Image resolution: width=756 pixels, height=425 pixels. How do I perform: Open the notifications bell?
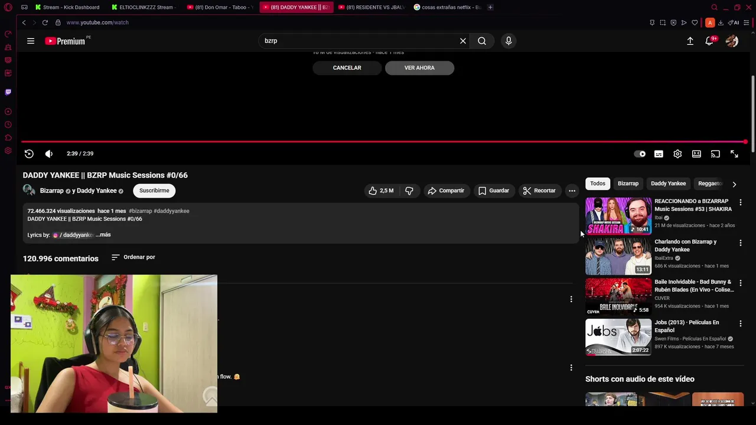[709, 41]
